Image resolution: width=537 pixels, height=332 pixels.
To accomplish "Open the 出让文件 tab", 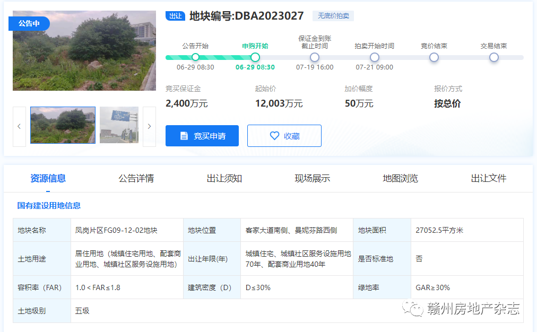I will (489, 178).
